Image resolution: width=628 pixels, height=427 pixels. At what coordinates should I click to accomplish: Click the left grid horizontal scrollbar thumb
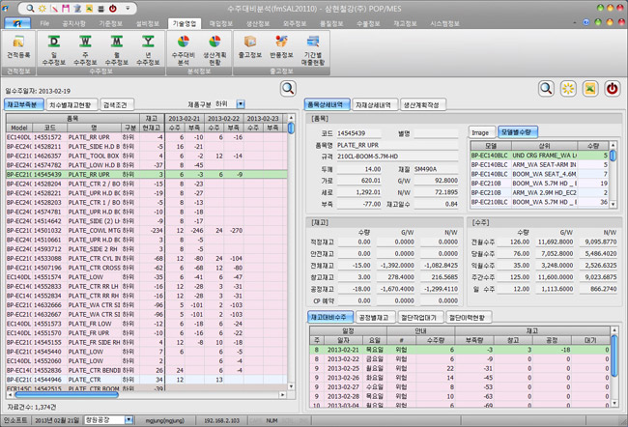(x=67, y=394)
